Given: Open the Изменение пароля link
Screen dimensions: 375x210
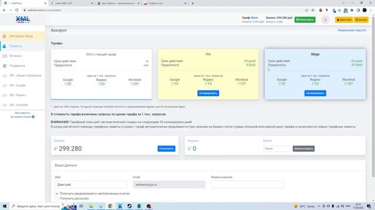Looking at the screenshot, I should pyautogui.click(x=352, y=30).
